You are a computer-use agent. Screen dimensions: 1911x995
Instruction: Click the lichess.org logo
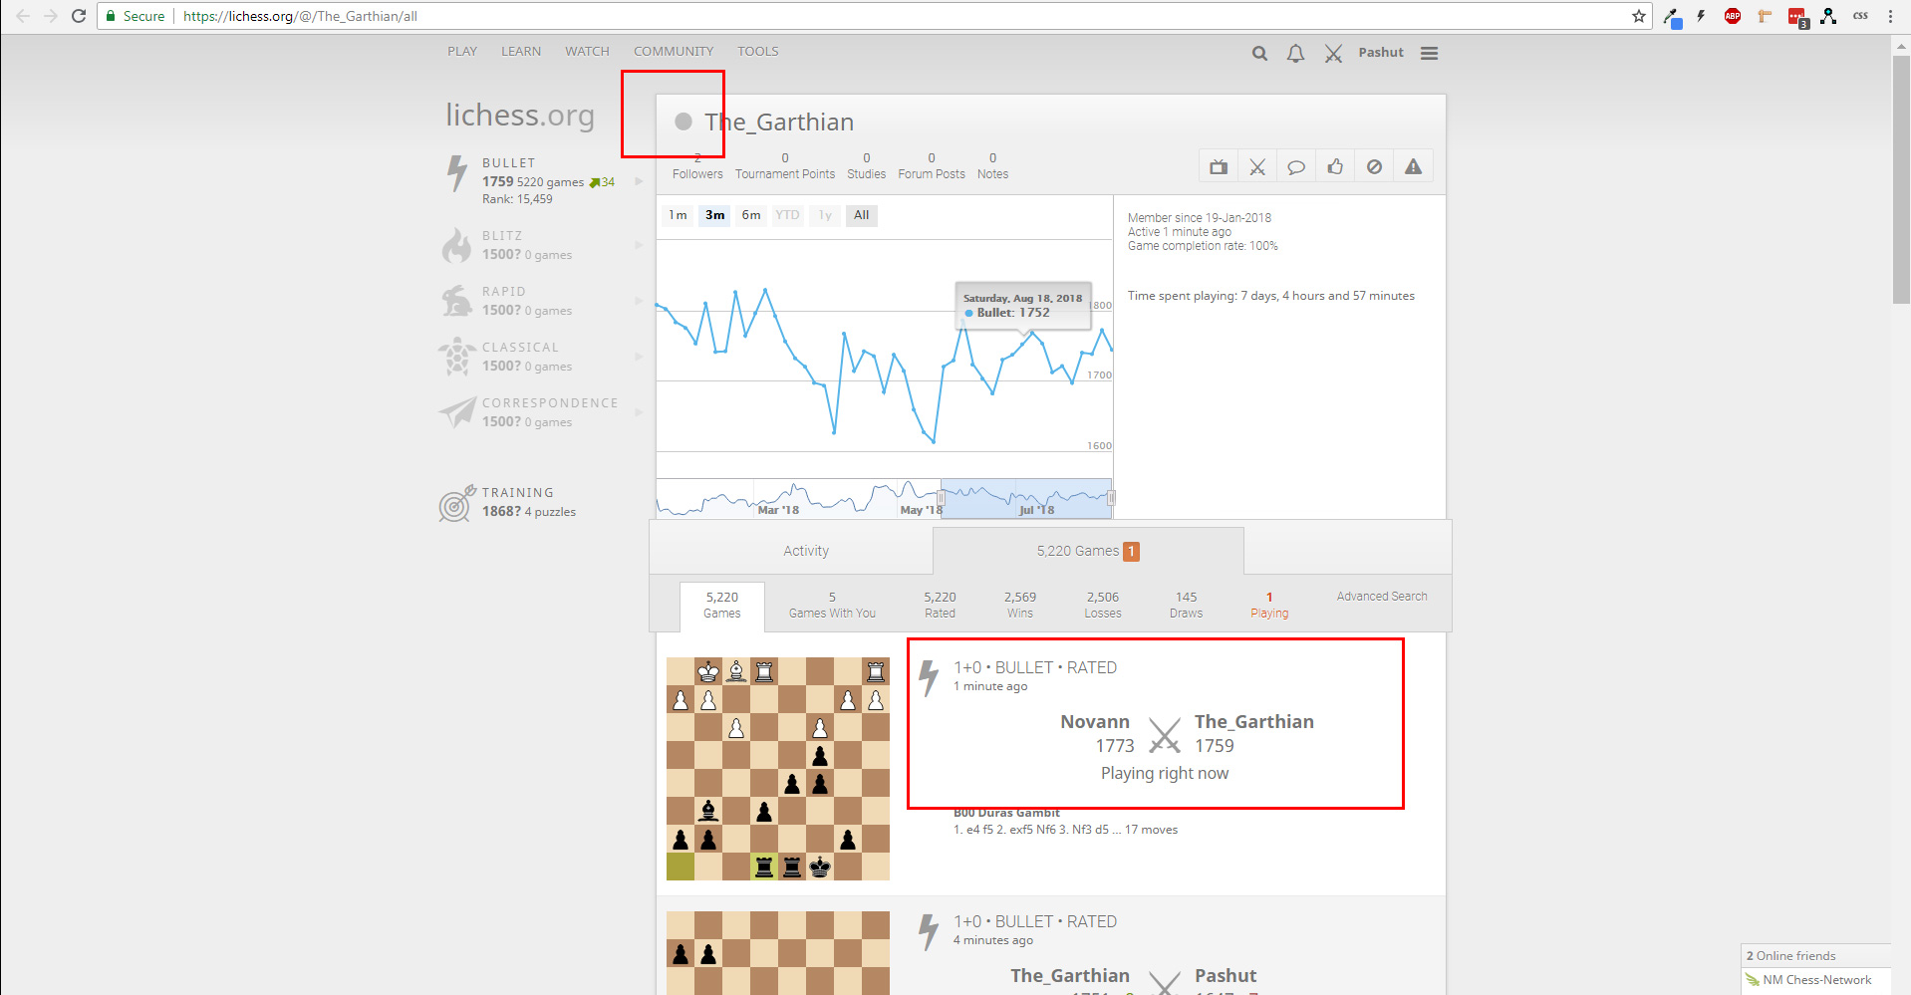[x=520, y=116]
